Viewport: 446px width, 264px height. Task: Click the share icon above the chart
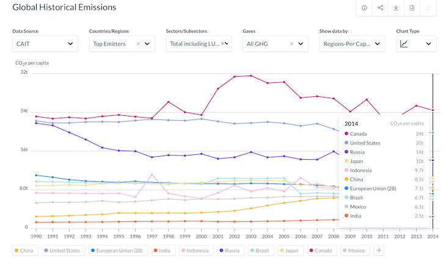(x=380, y=8)
